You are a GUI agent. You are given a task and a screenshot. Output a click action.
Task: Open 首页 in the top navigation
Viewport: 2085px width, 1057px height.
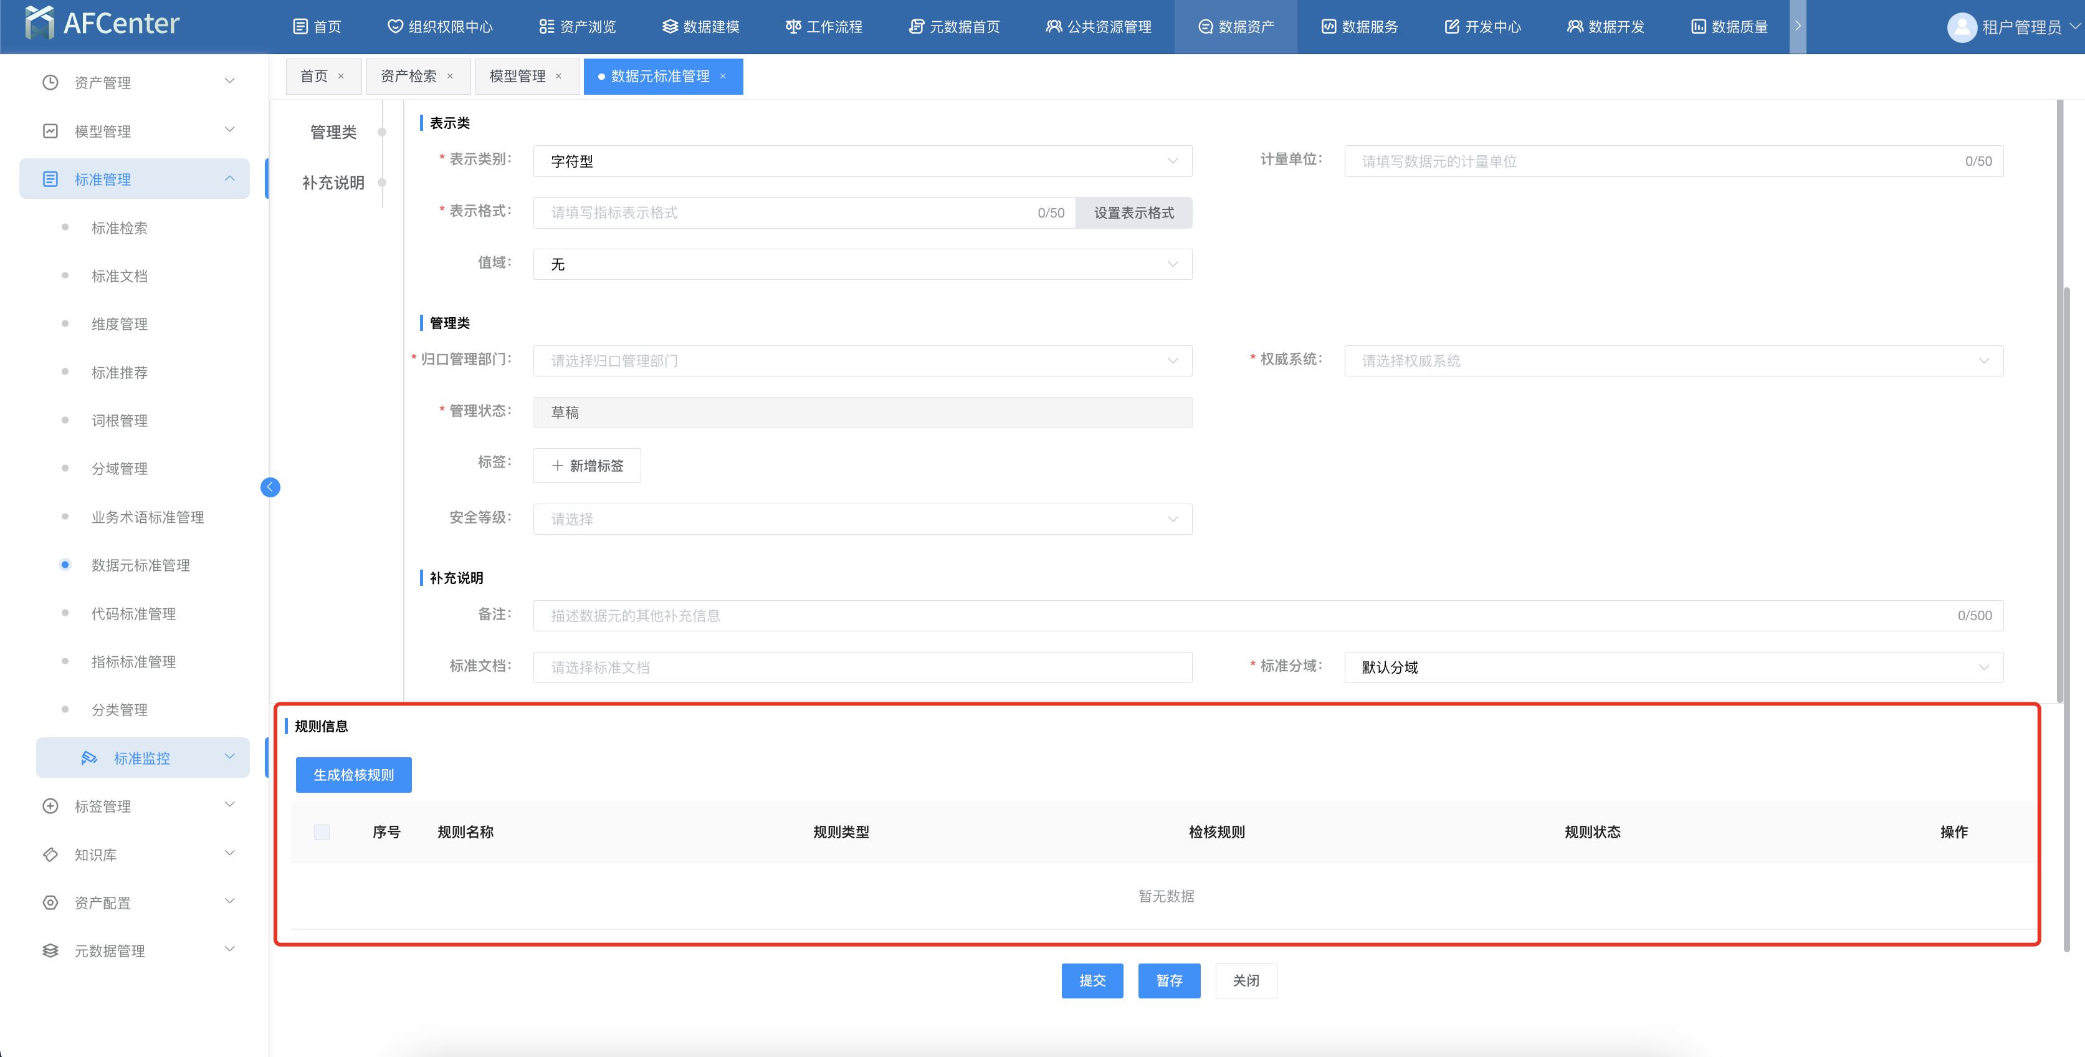coord(317,27)
